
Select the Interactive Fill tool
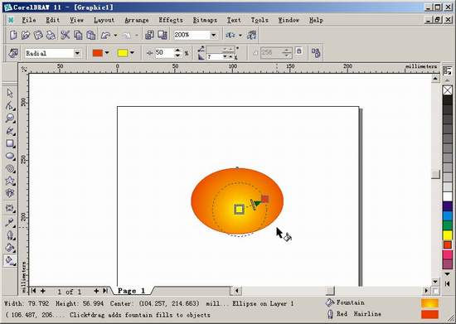coord(10,260)
